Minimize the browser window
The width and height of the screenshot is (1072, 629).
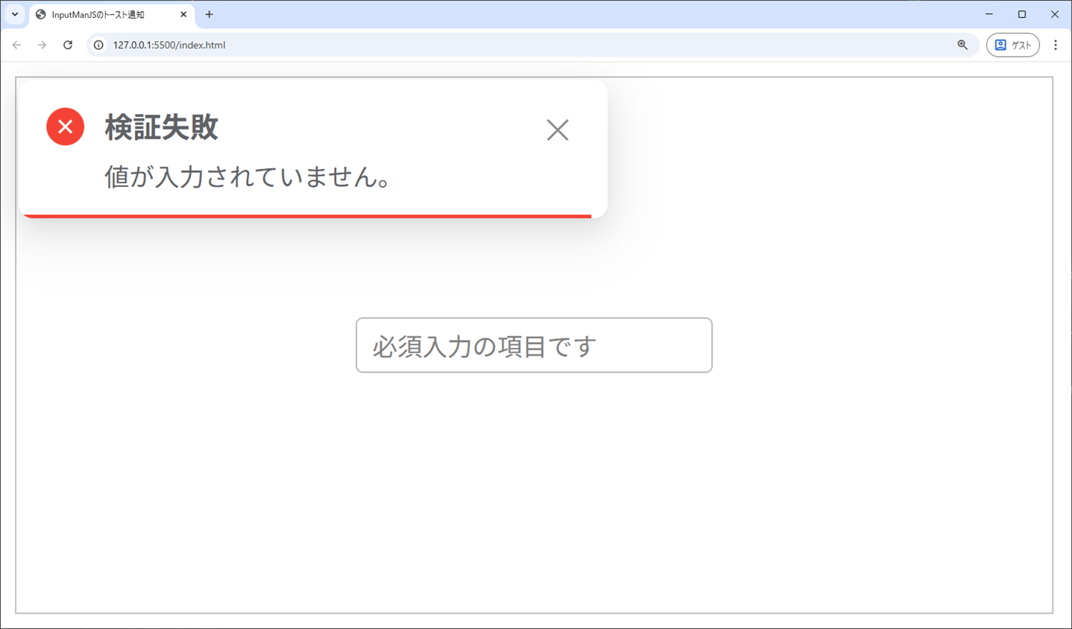pos(989,14)
